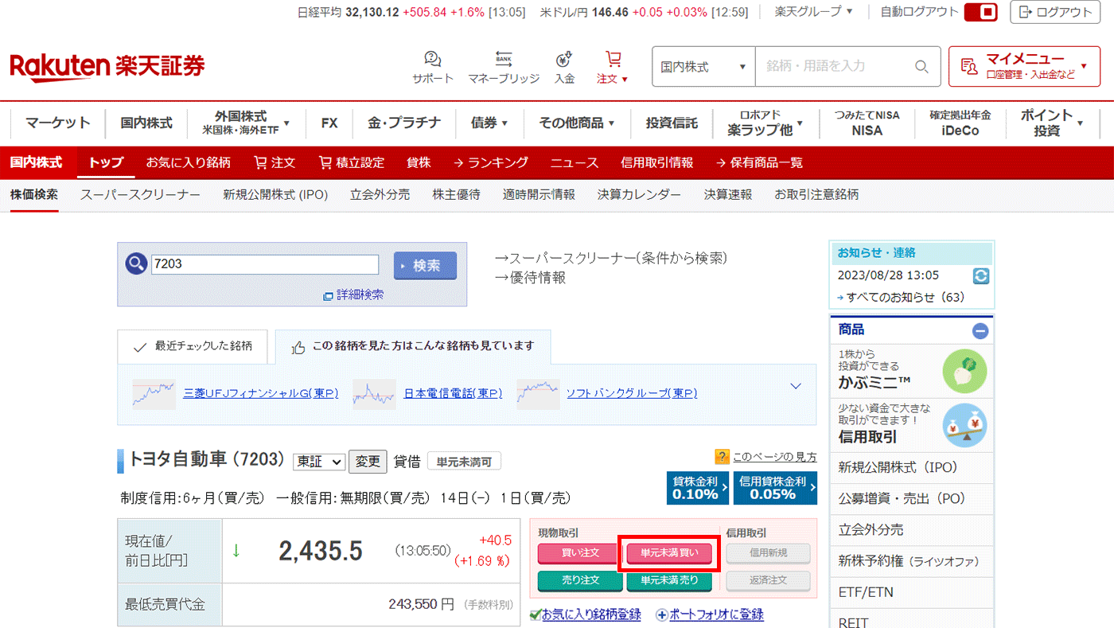Viewport: 1114px width, 628px height.
Task: Click the 検索 button
Action: pos(425,266)
